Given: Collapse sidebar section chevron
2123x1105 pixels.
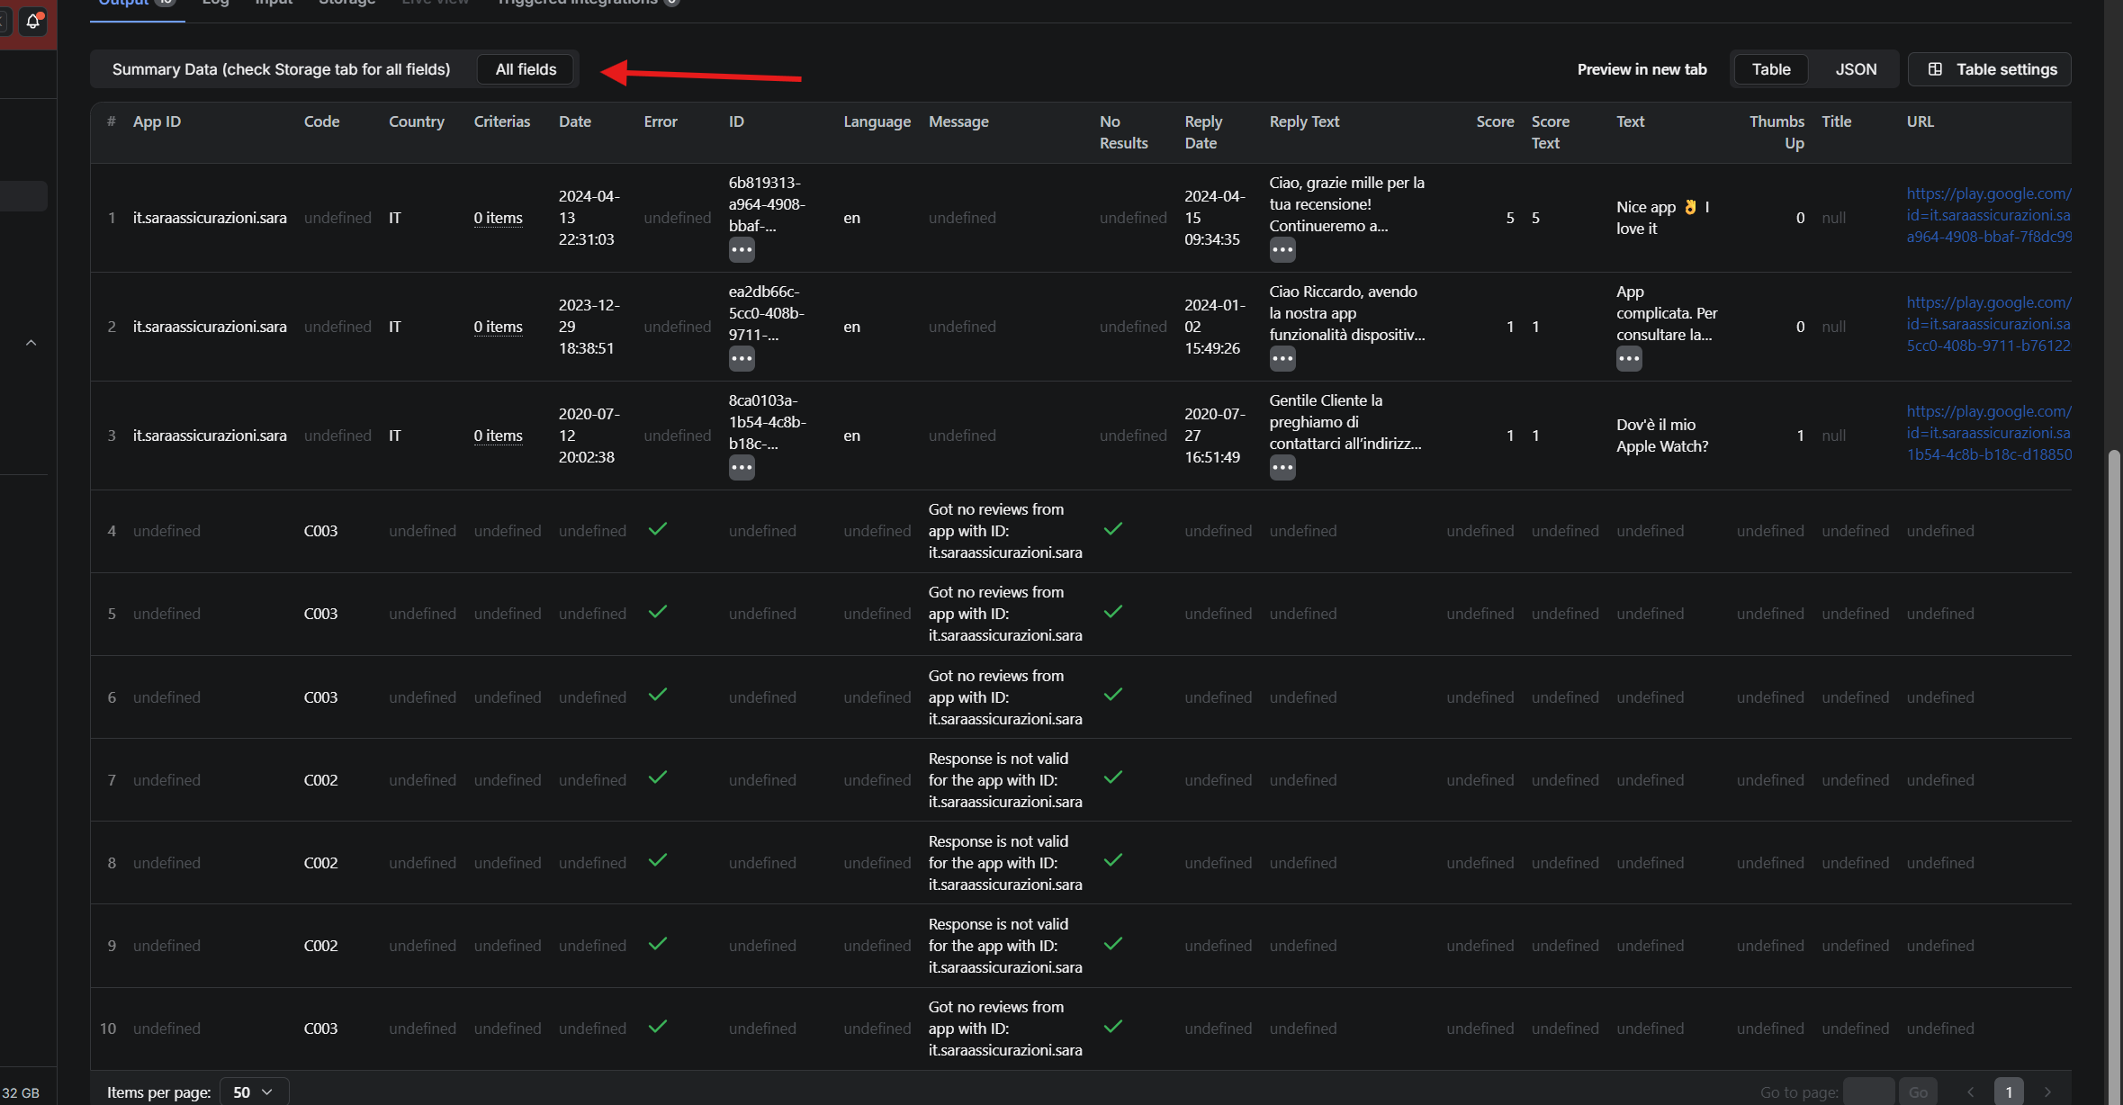Looking at the screenshot, I should tap(31, 343).
